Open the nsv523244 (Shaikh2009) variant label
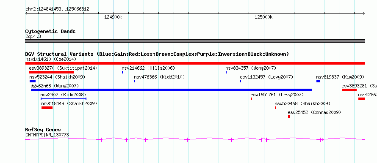 tap(57, 77)
